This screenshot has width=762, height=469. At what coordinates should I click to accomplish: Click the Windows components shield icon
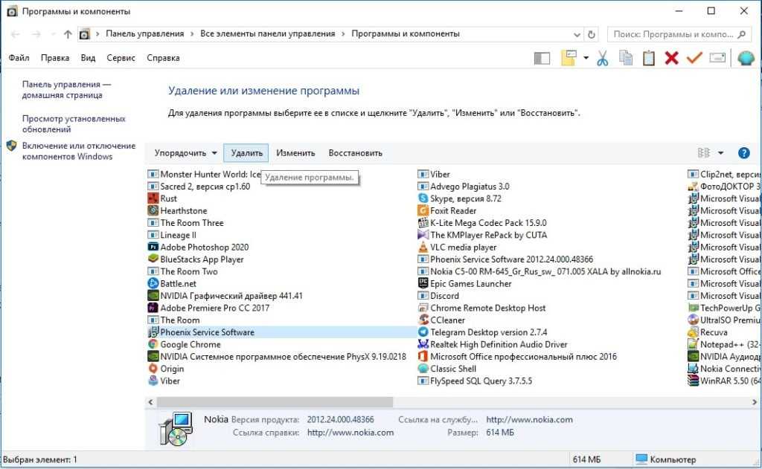[x=12, y=146]
